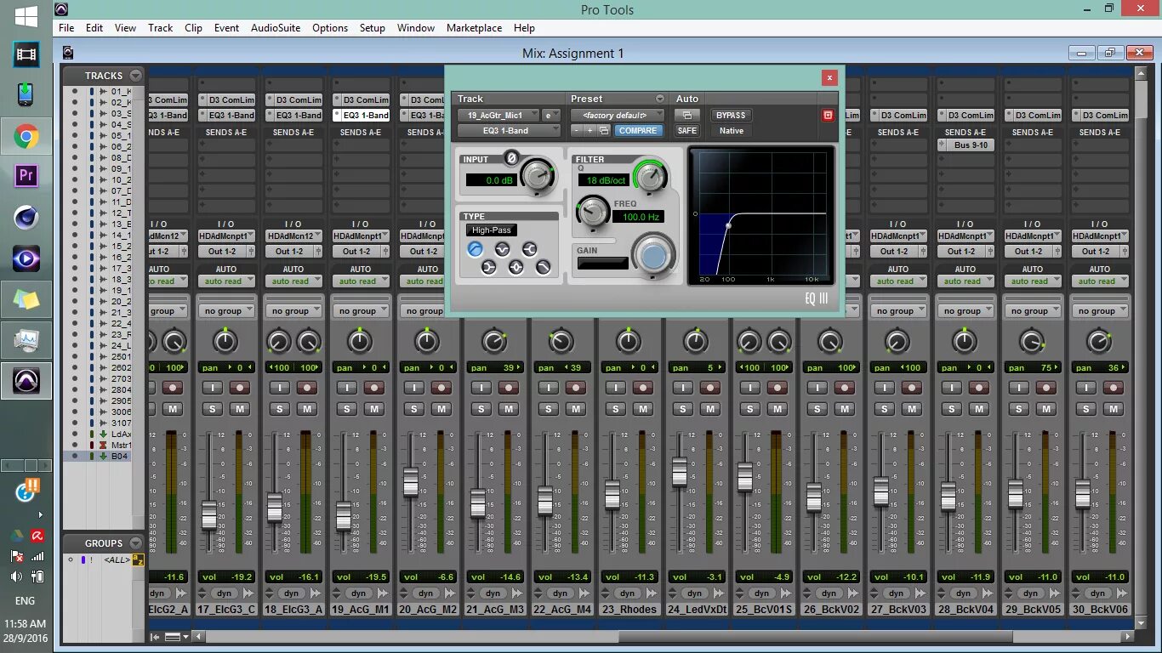
Task: Click the Out 1-2 output selector on 18_ElcG3_A
Action: (293, 251)
